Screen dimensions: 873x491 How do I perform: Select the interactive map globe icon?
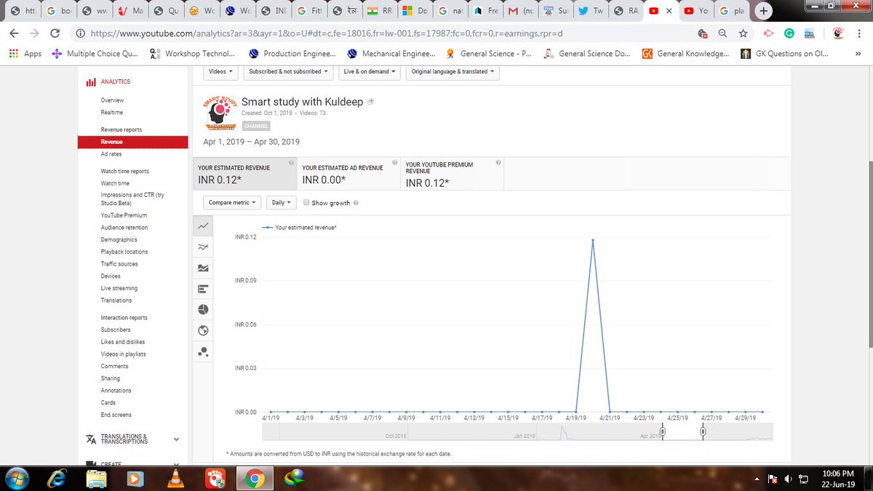[203, 331]
